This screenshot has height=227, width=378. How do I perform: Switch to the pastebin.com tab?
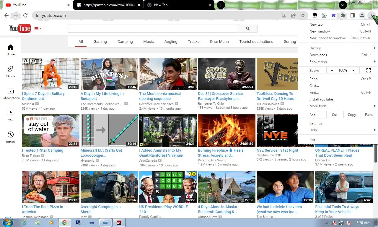(108, 5)
